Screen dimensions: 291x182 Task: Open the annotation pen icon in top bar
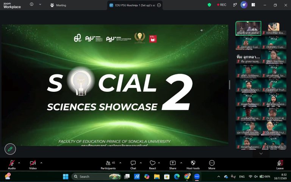pyautogui.click(x=235, y=5)
